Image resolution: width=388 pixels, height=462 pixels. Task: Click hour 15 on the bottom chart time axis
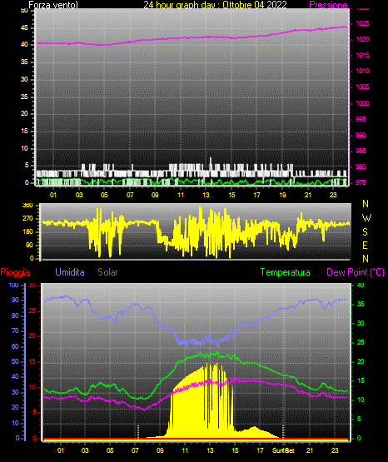tap(235, 450)
